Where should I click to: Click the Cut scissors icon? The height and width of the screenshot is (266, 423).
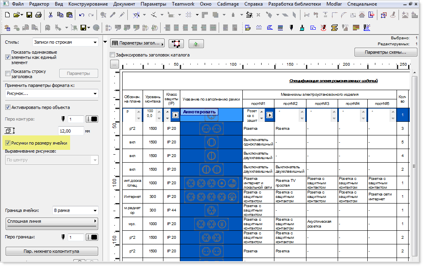tap(50, 15)
